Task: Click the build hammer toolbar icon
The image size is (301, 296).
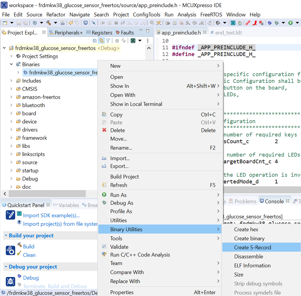Action: click(x=49, y=23)
